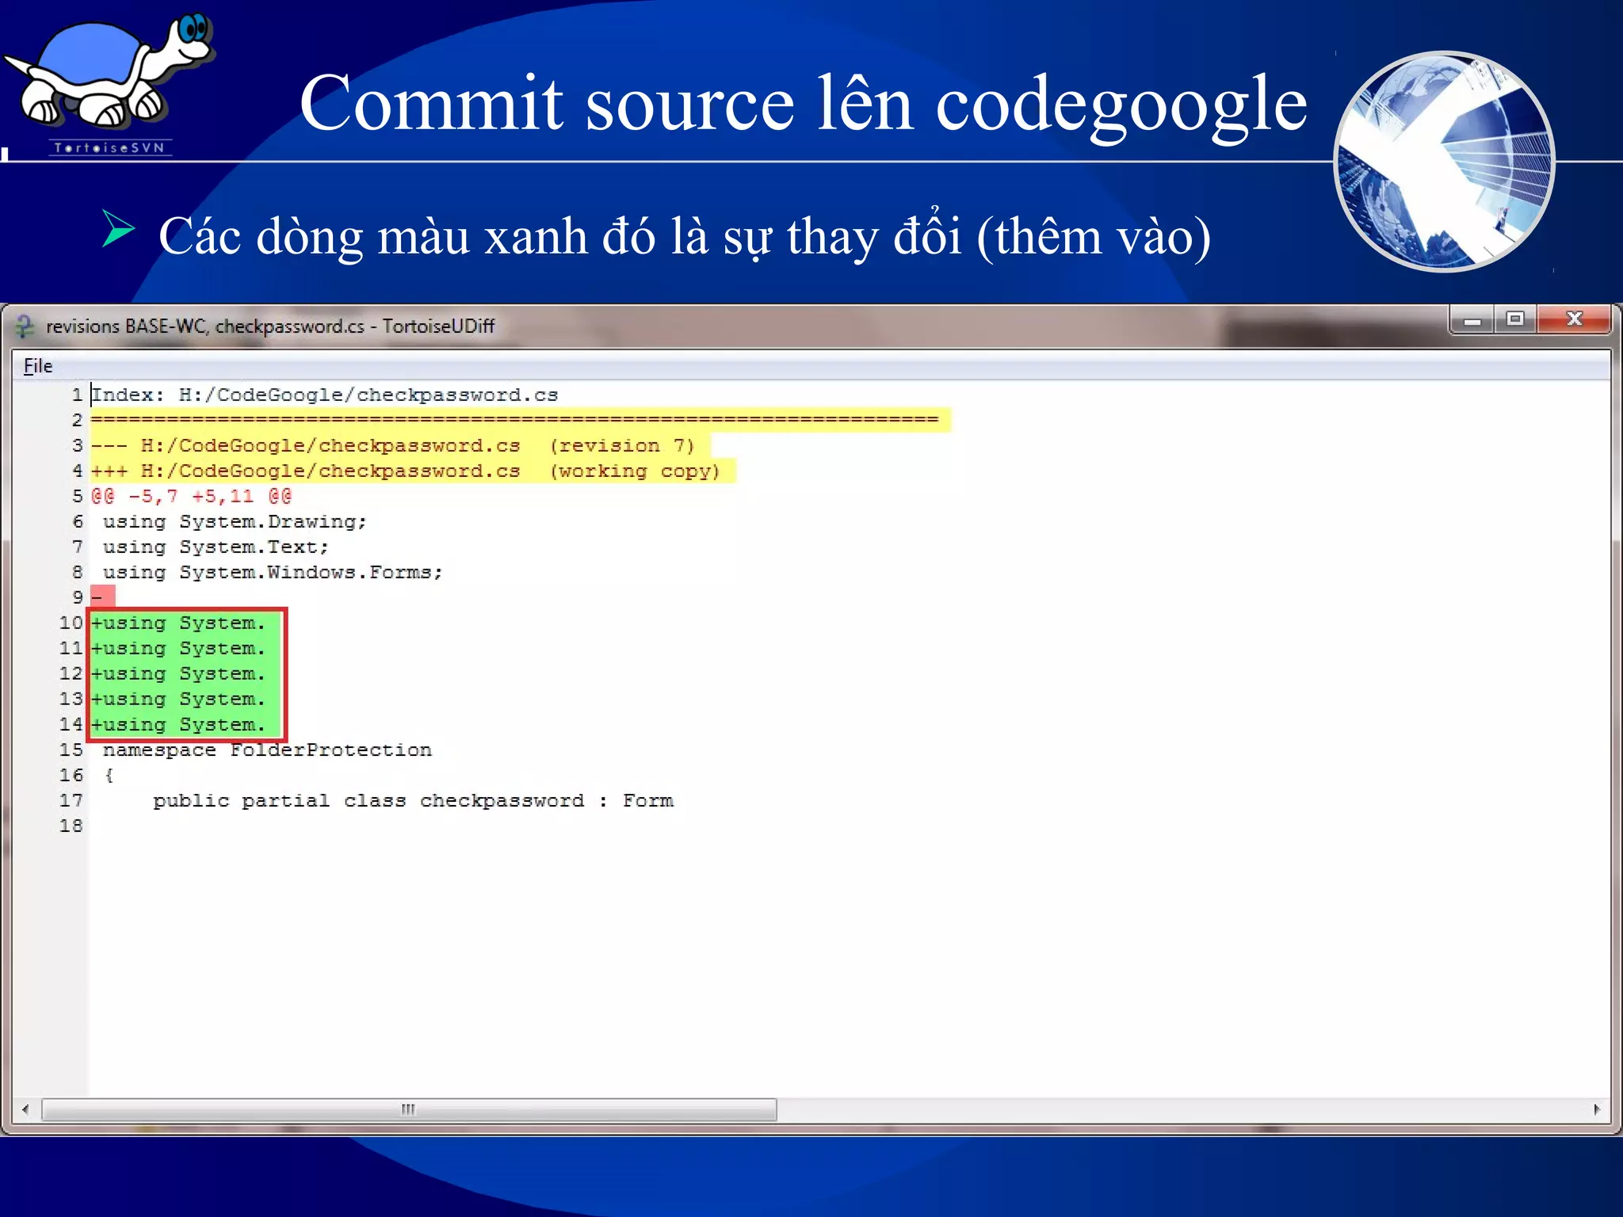
Task: Click the green '+using System.' on line 12
Action: point(178,673)
